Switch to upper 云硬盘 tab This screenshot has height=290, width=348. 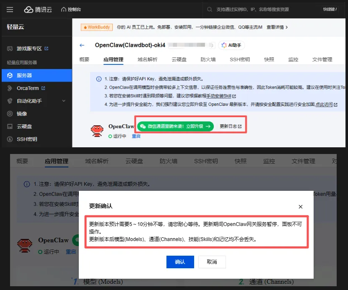179,59
